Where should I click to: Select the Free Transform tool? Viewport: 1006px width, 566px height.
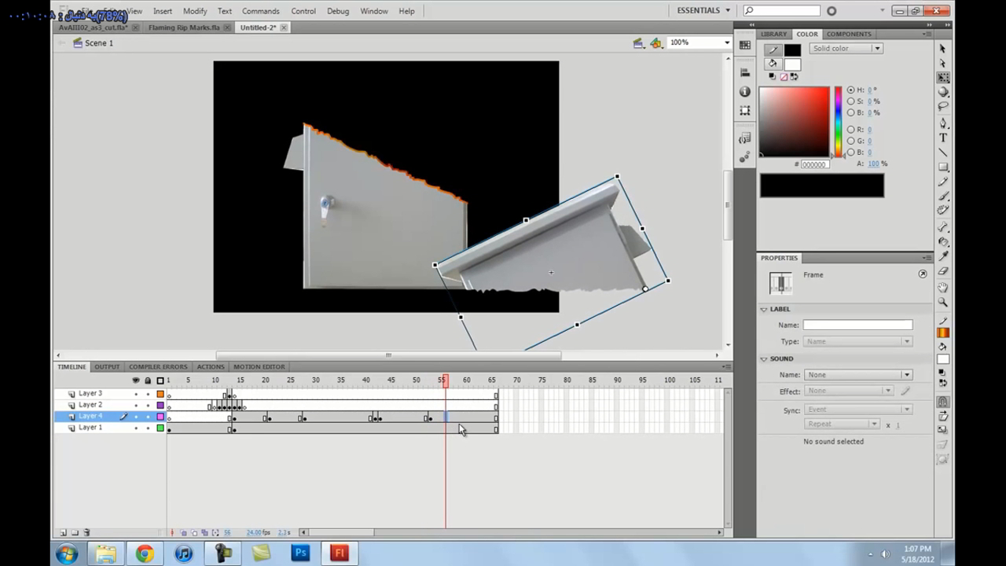[943, 78]
